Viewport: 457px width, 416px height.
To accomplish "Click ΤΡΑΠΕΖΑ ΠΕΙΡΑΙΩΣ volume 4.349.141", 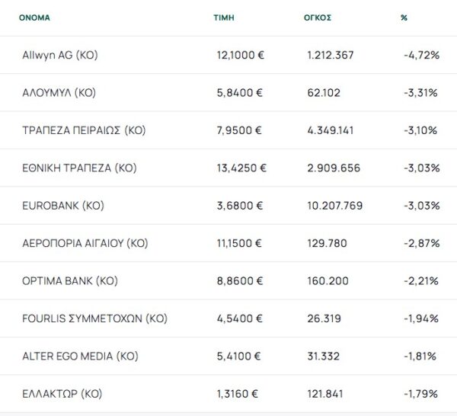I will click(332, 130).
